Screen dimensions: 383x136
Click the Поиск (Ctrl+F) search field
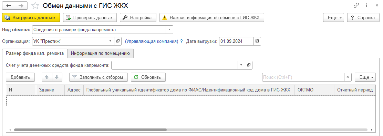tap(303, 77)
